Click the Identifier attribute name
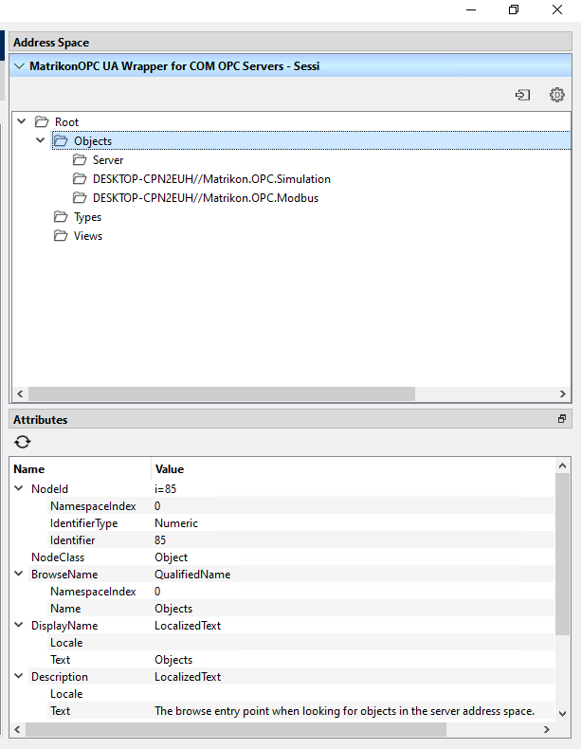This screenshot has width=581, height=749. (73, 540)
